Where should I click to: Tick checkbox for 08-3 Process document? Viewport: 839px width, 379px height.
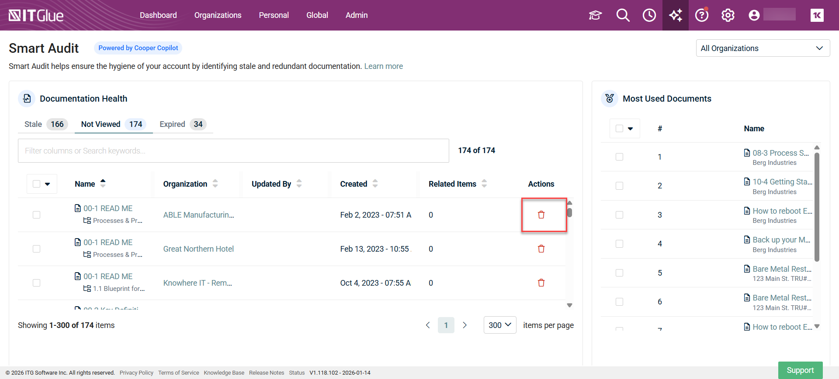[x=619, y=157]
